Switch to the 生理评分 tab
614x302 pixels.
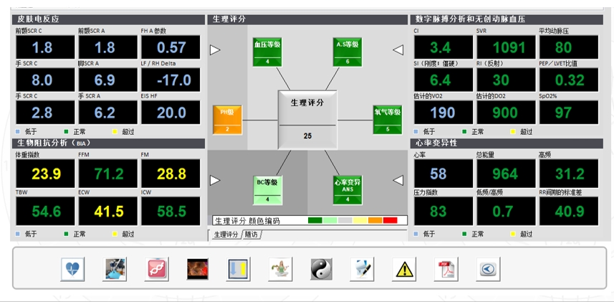click(x=226, y=235)
